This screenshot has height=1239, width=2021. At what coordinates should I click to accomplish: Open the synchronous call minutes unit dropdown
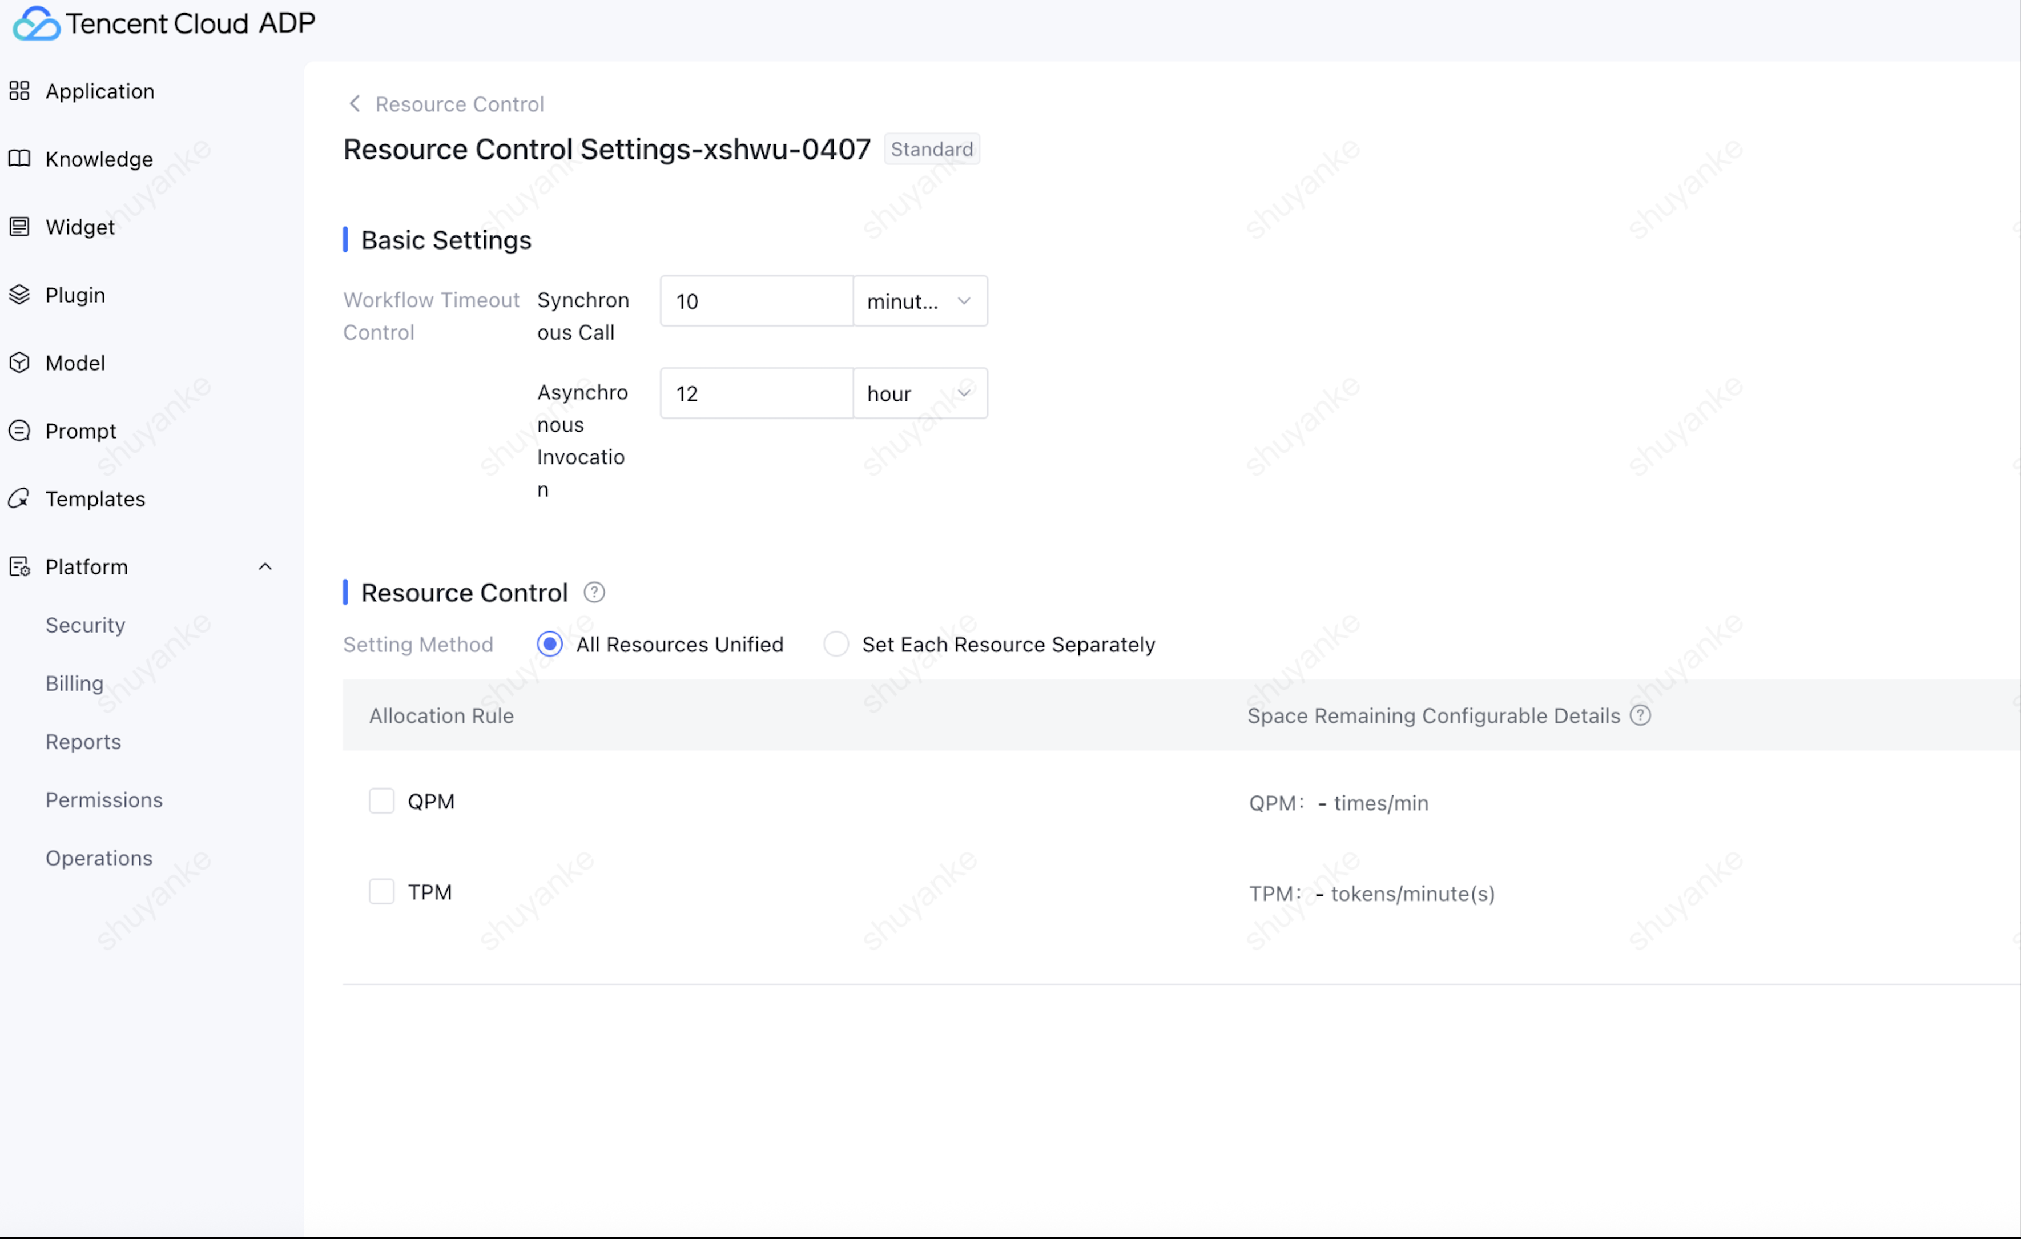(920, 301)
